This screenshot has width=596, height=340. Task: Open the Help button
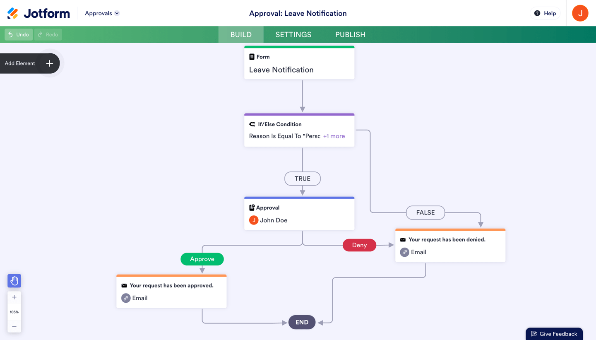coord(545,13)
